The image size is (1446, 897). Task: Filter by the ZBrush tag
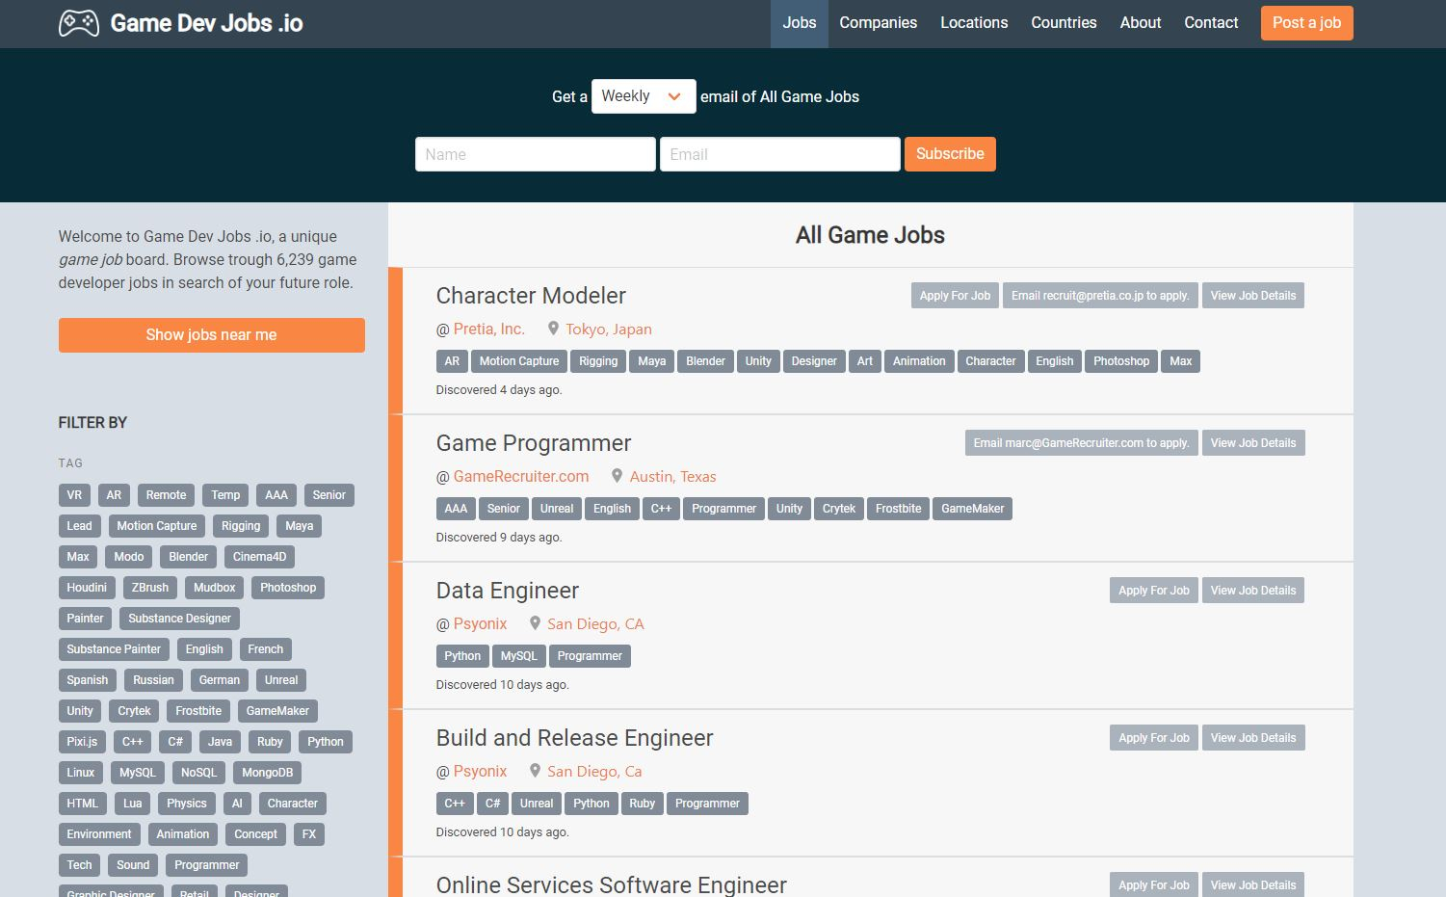point(150,588)
